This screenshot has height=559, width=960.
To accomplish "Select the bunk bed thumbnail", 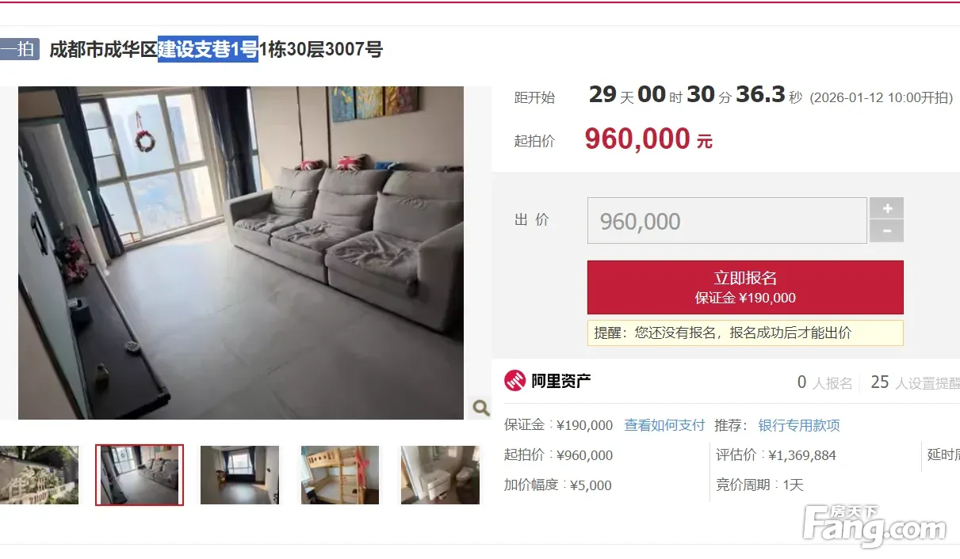I will [x=340, y=475].
